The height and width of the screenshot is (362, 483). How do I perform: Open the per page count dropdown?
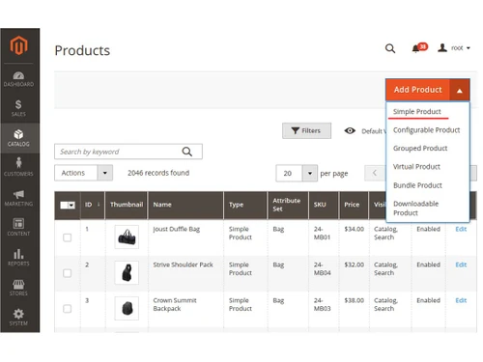click(297, 173)
